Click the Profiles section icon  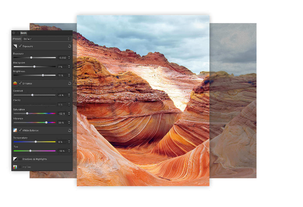(15, 167)
